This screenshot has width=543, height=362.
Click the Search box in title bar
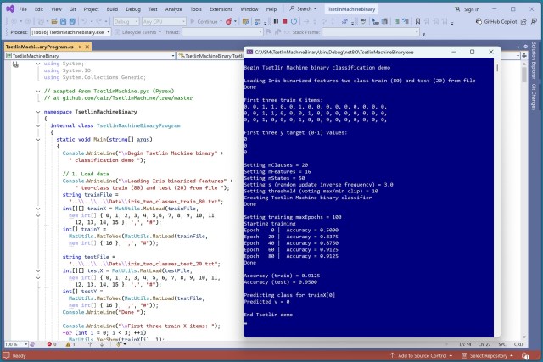pos(300,8)
